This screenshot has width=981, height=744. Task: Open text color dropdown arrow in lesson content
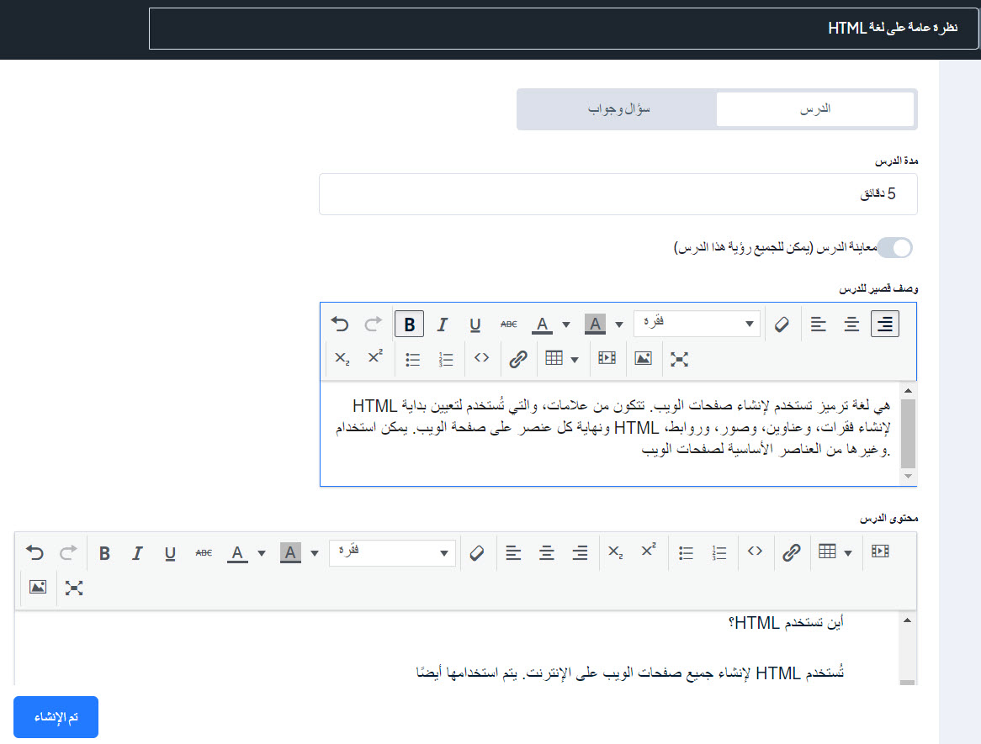click(x=262, y=552)
